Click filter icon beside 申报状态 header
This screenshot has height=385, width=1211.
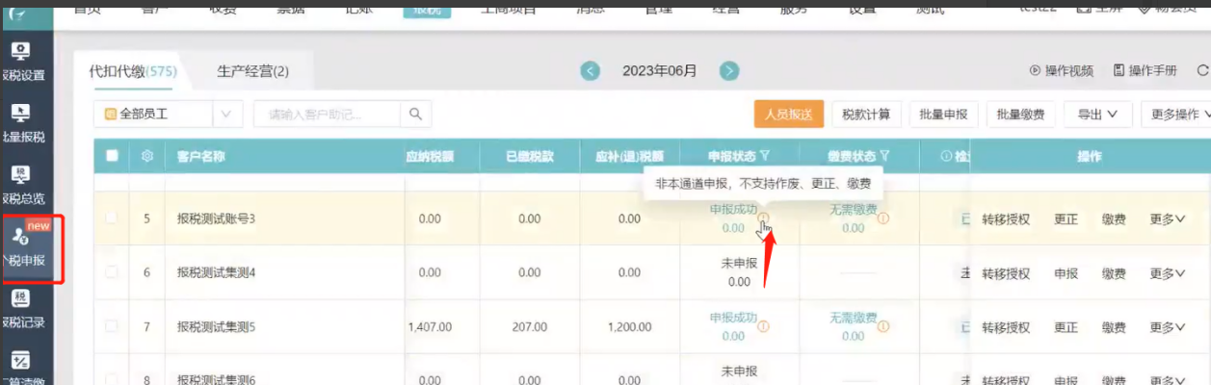tap(765, 156)
